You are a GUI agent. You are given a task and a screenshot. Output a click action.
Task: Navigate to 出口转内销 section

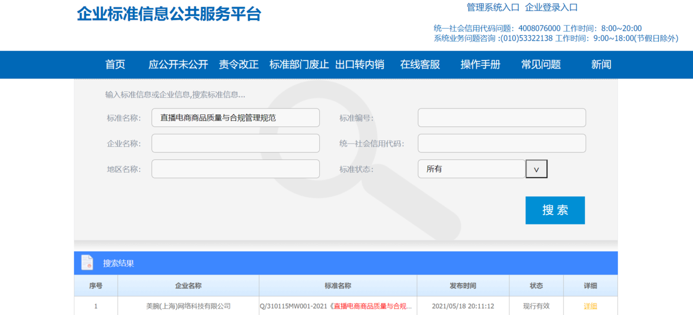point(359,65)
